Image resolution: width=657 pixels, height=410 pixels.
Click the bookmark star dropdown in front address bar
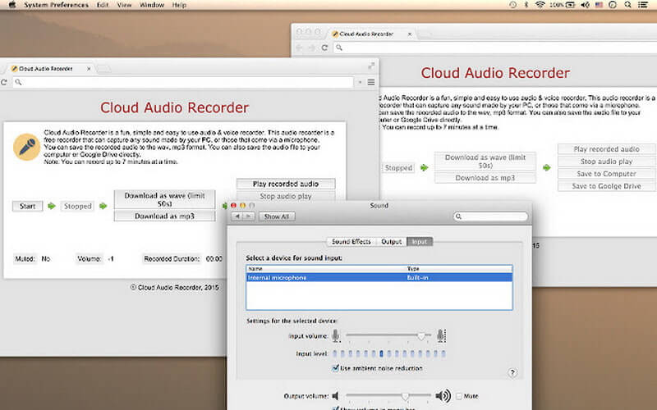click(x=360, y=82)
